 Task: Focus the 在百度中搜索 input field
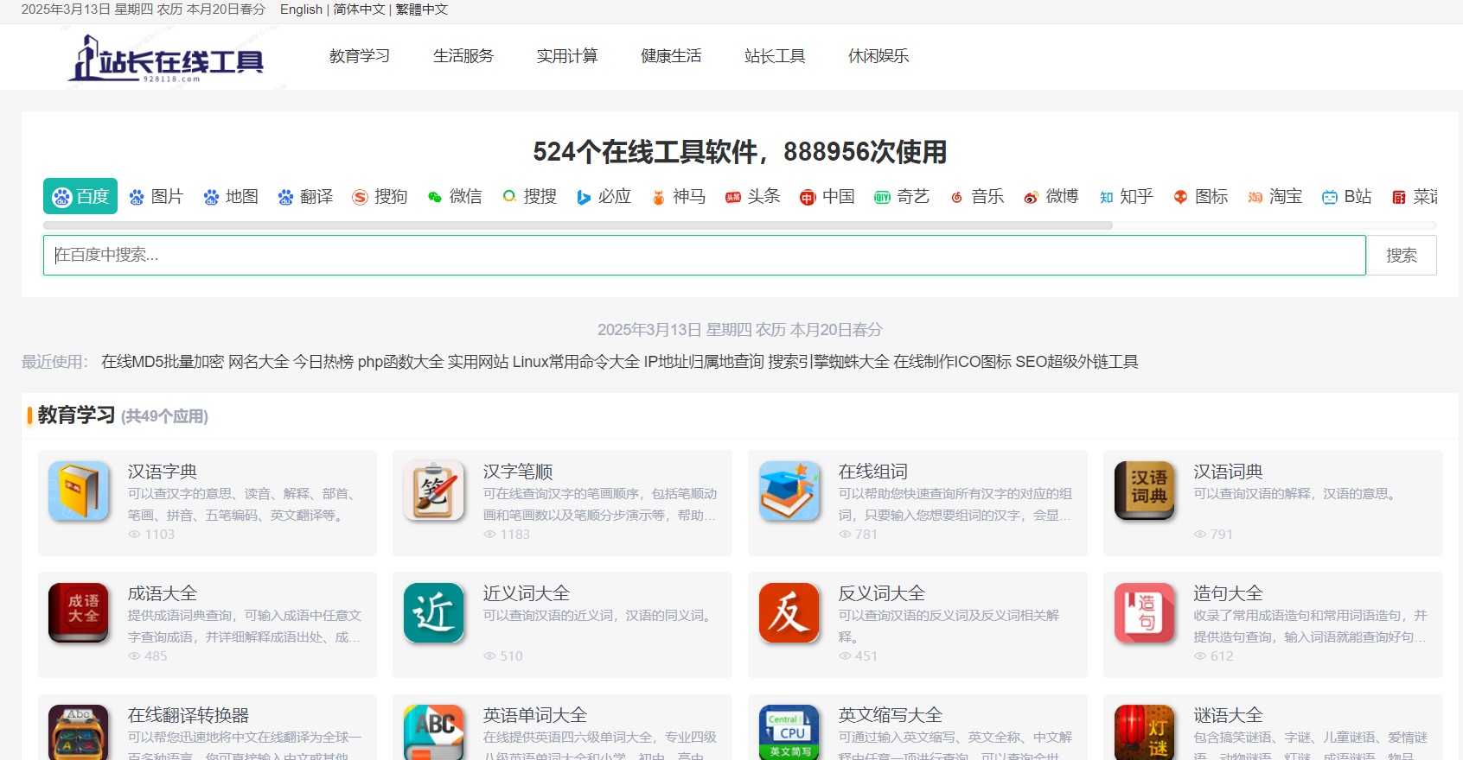705,256
